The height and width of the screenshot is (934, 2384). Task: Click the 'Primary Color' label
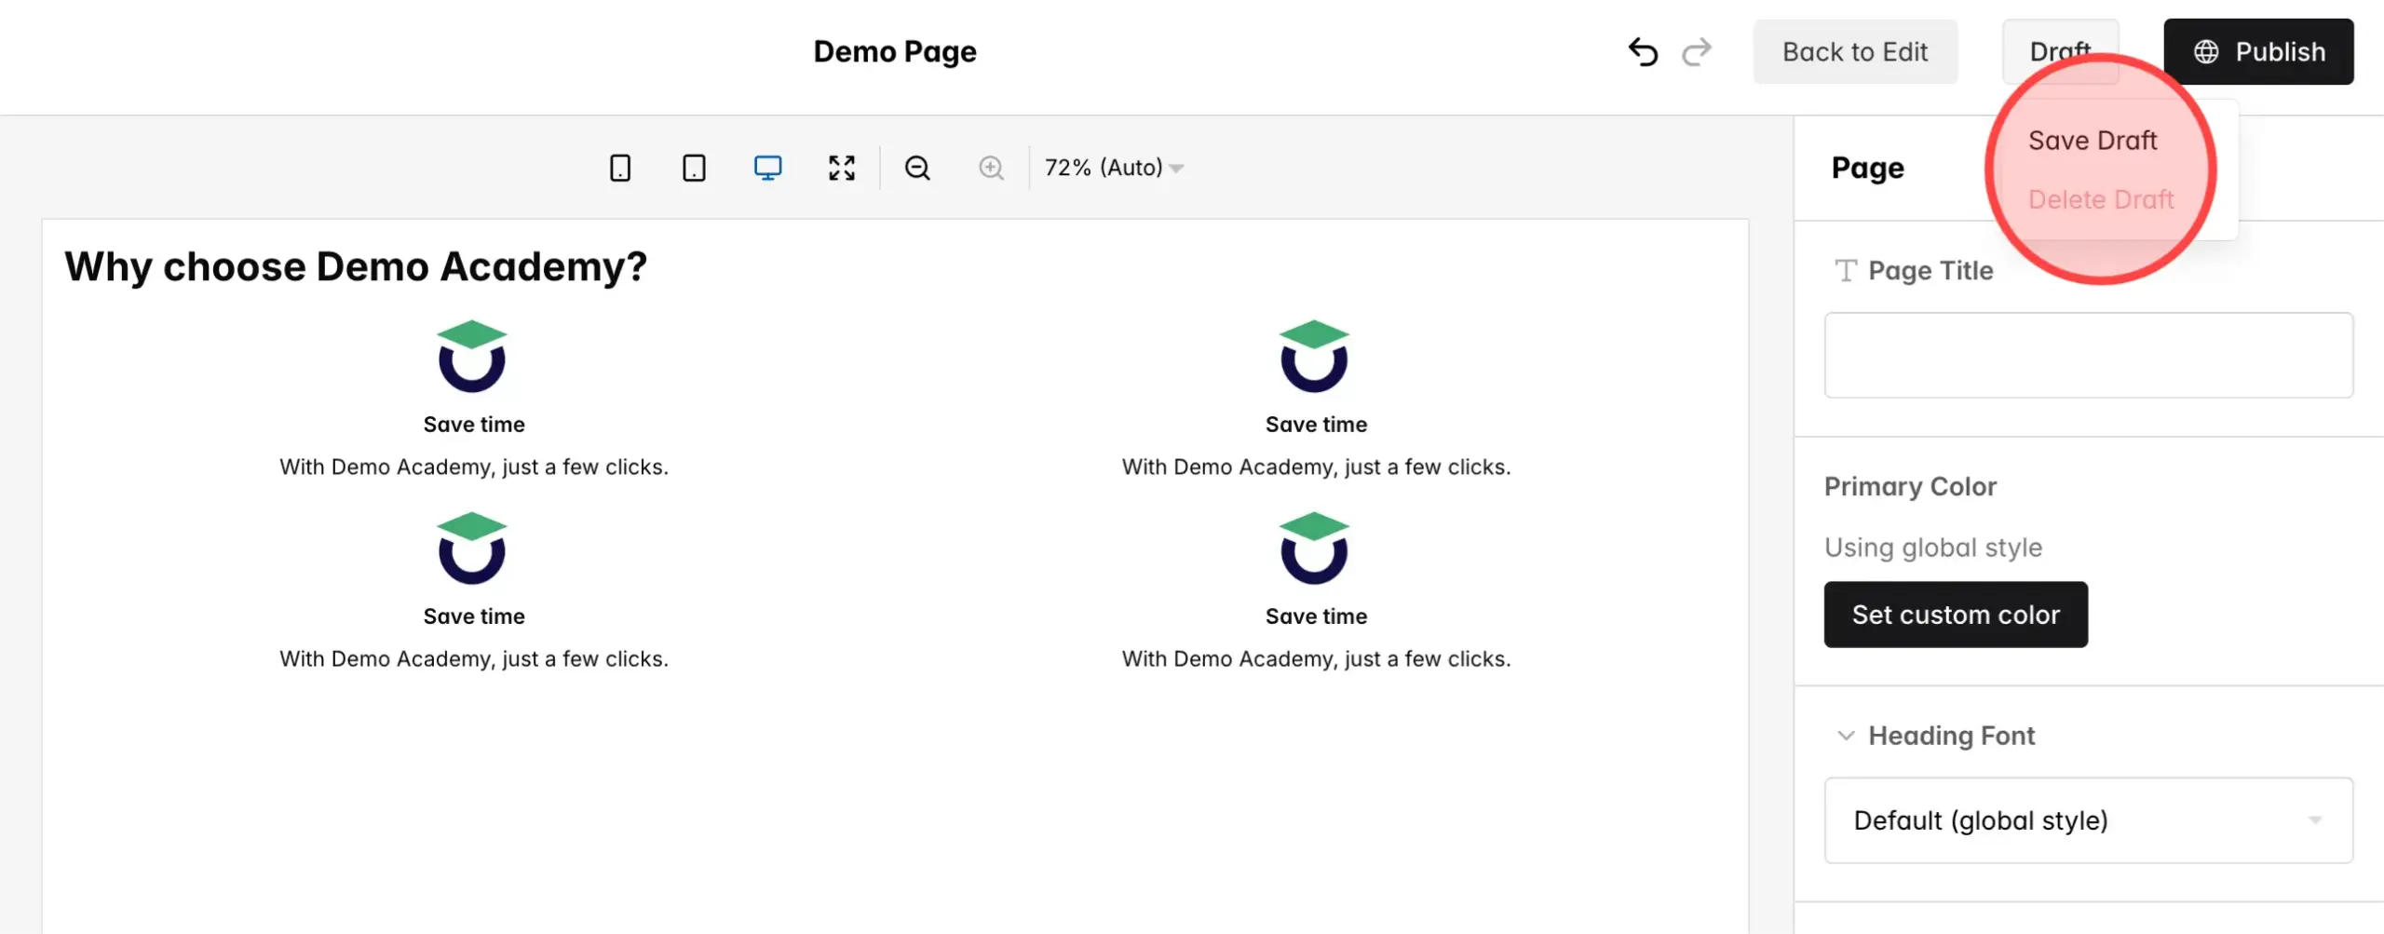(x=1910, y=486)
